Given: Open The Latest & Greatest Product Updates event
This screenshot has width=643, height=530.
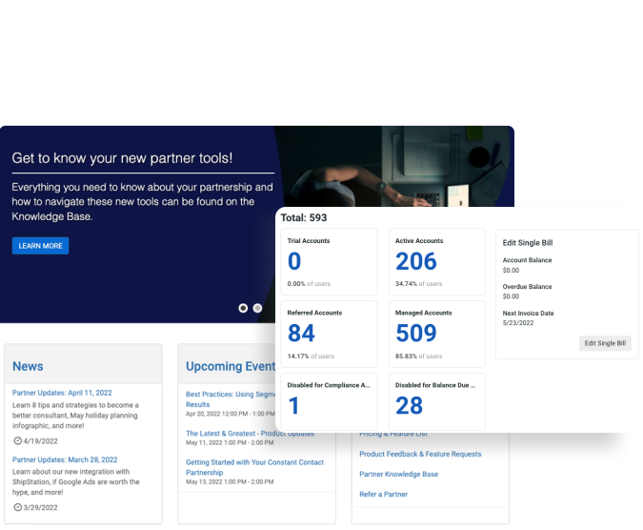Looking at the screenshot, I should tap(251, 433).
